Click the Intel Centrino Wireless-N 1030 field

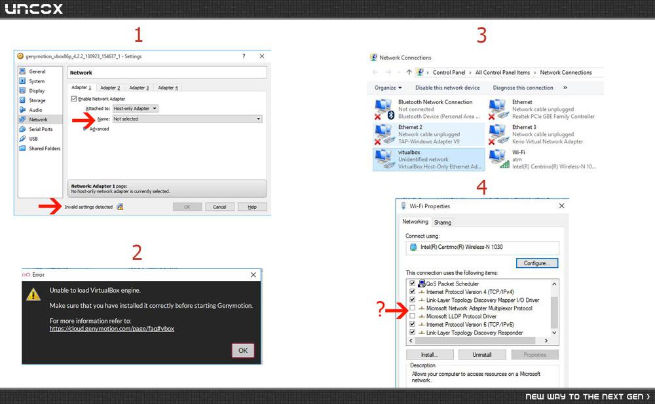point(483,248)
